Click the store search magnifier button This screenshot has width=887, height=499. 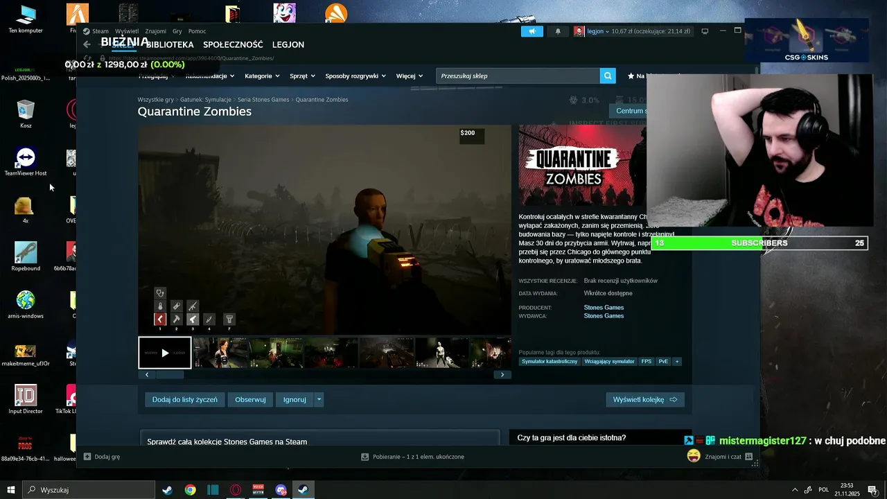tap(608, 76)
